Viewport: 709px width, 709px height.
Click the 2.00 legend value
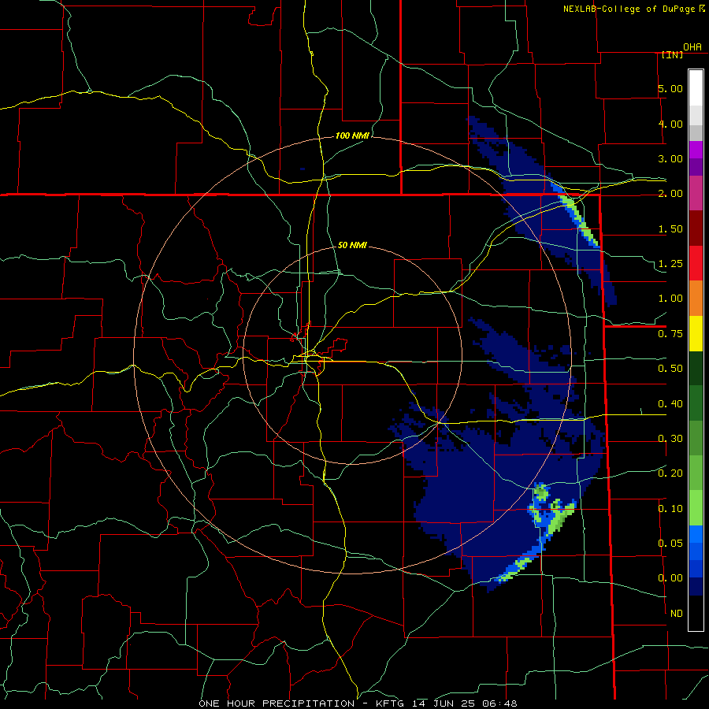pos(670,194)
